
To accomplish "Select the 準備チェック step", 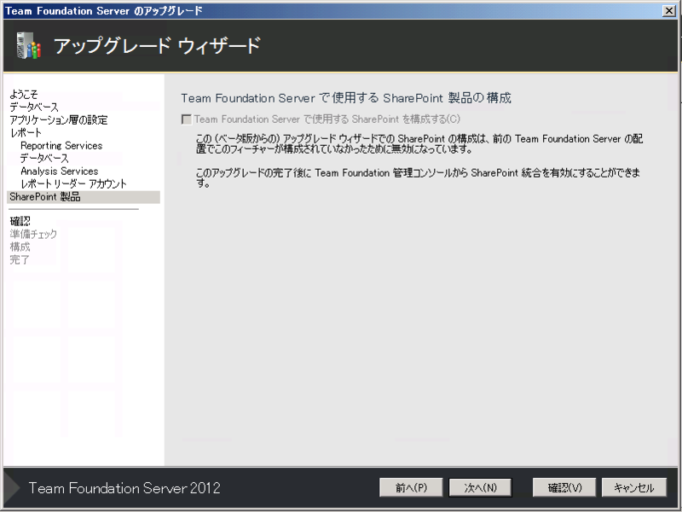I will pos(33,234).
